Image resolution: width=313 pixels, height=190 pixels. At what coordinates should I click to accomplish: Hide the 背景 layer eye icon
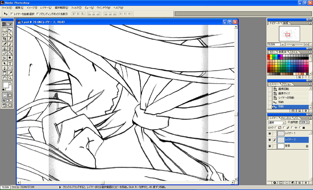point(270,146)
